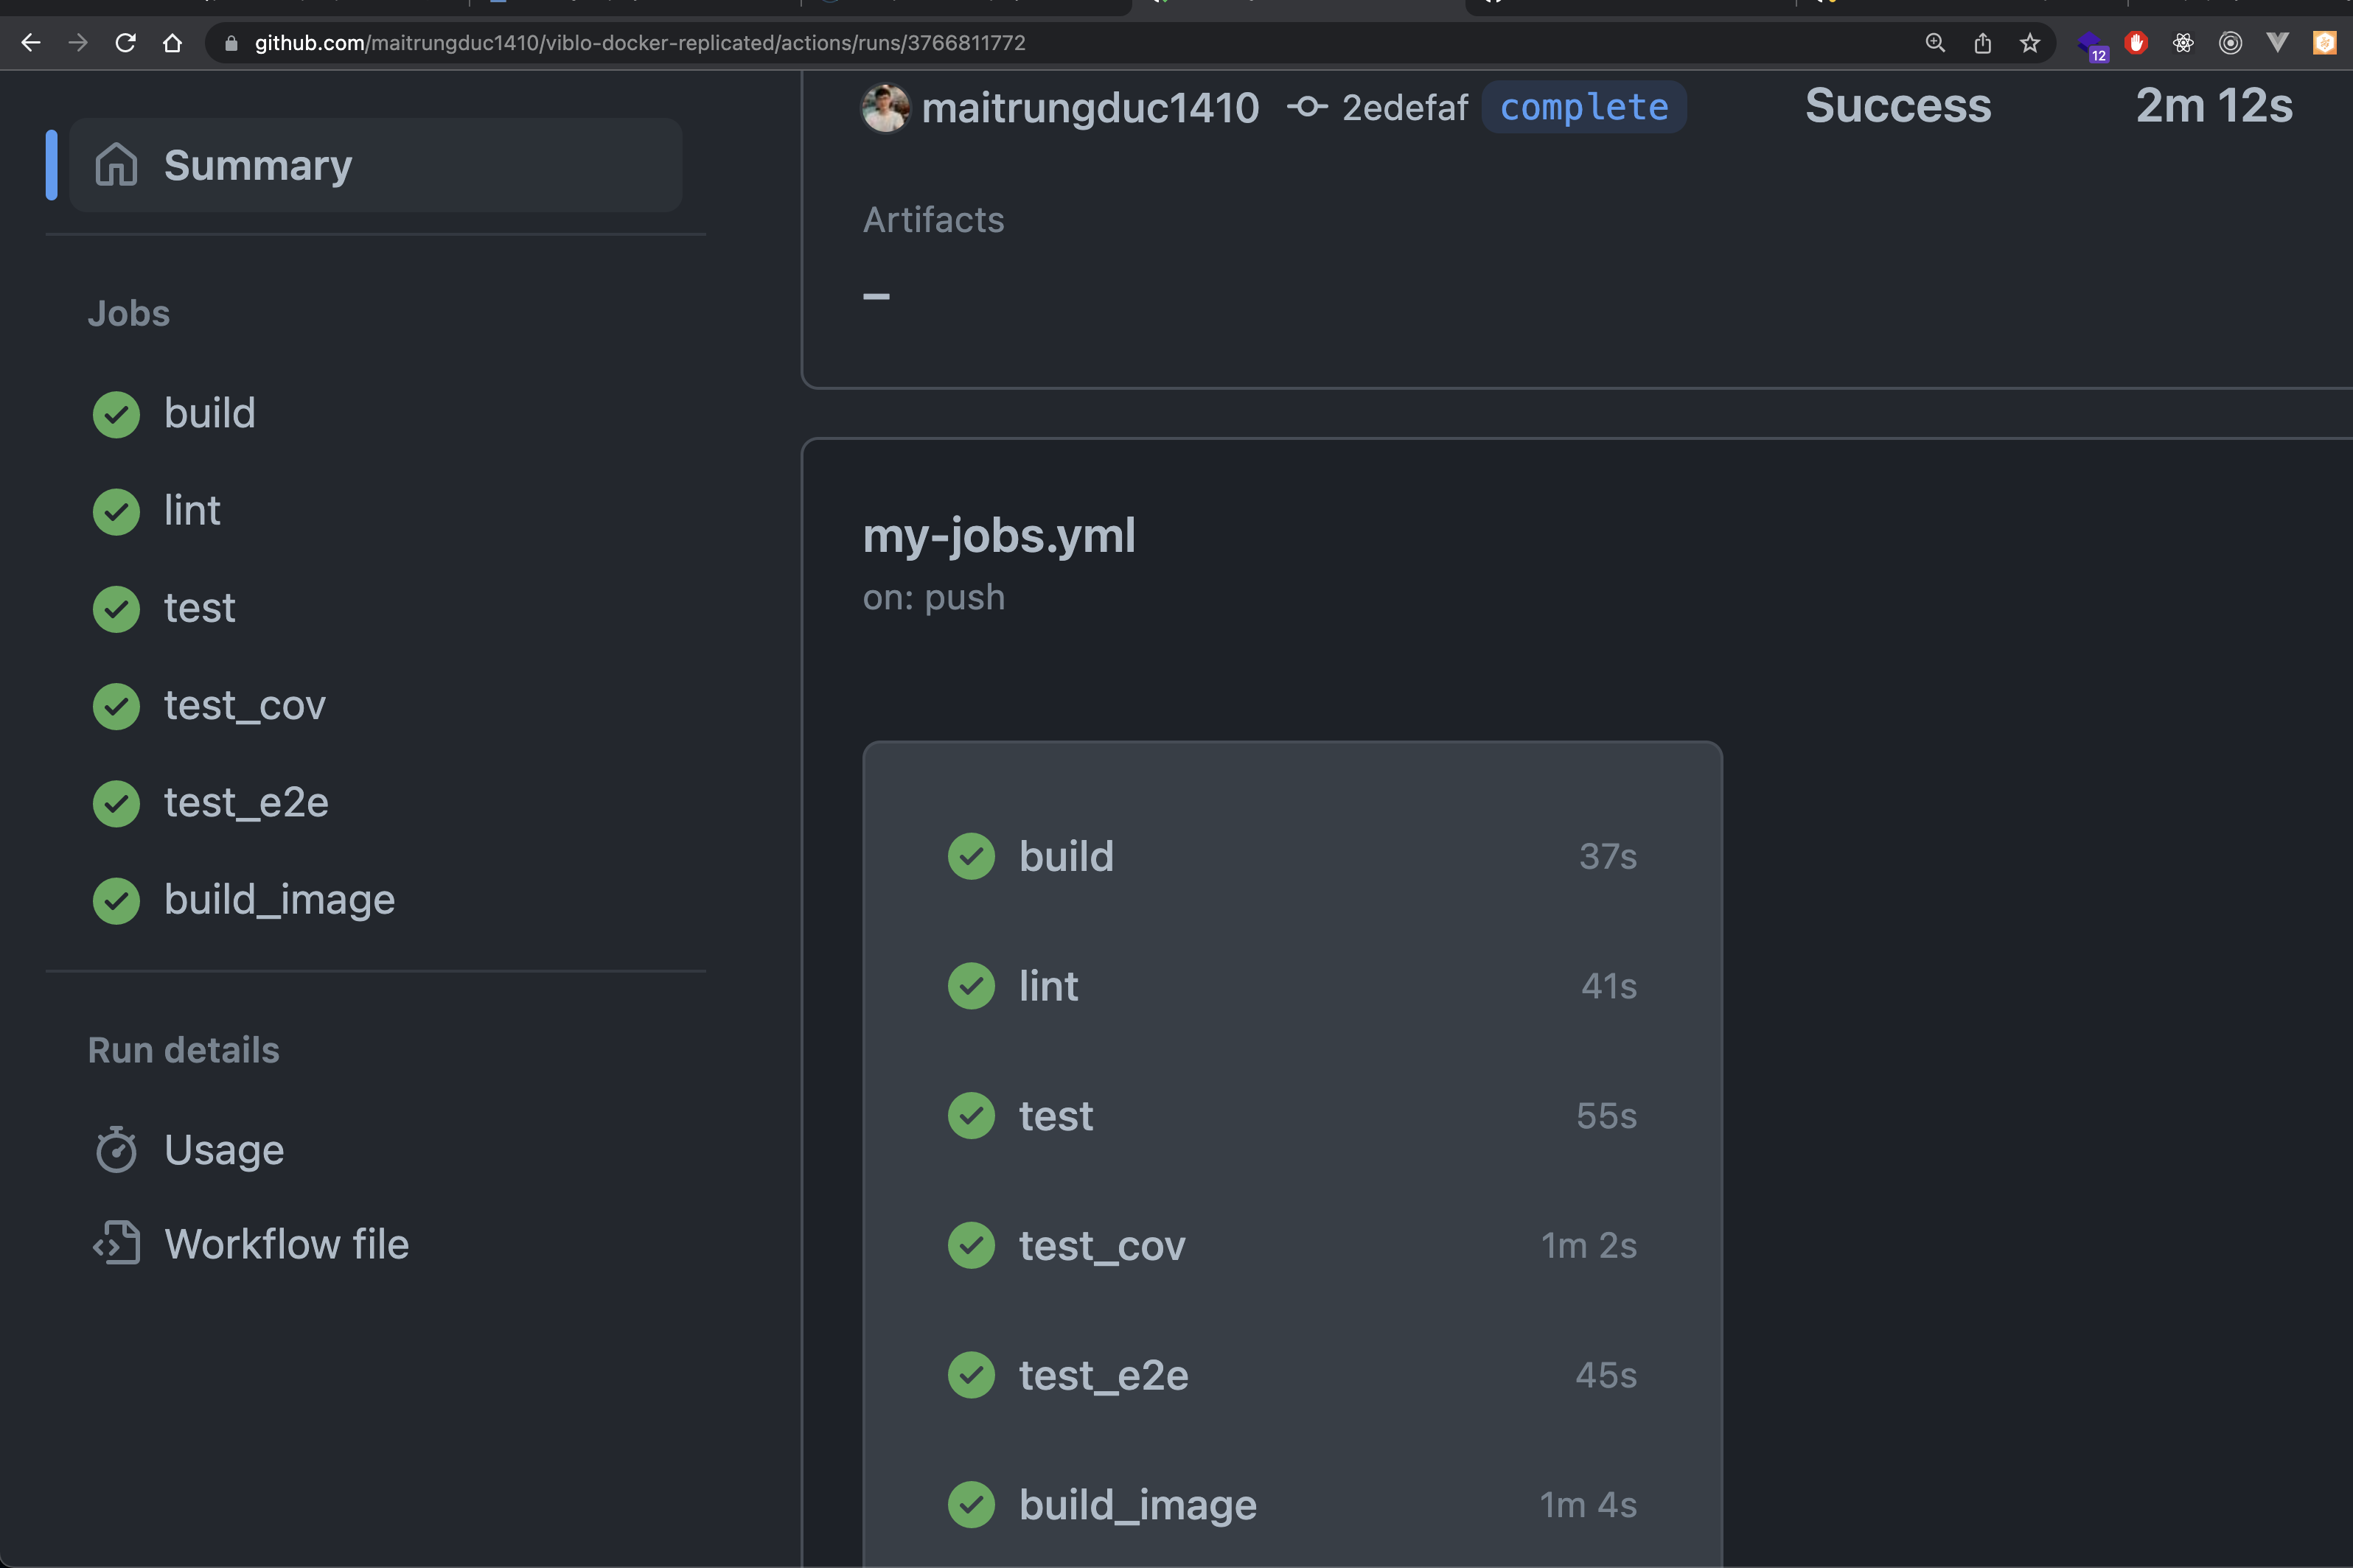The image size is (2353, 1568).
Task: Bookmark this page with the star icon
Action: 2029,43
